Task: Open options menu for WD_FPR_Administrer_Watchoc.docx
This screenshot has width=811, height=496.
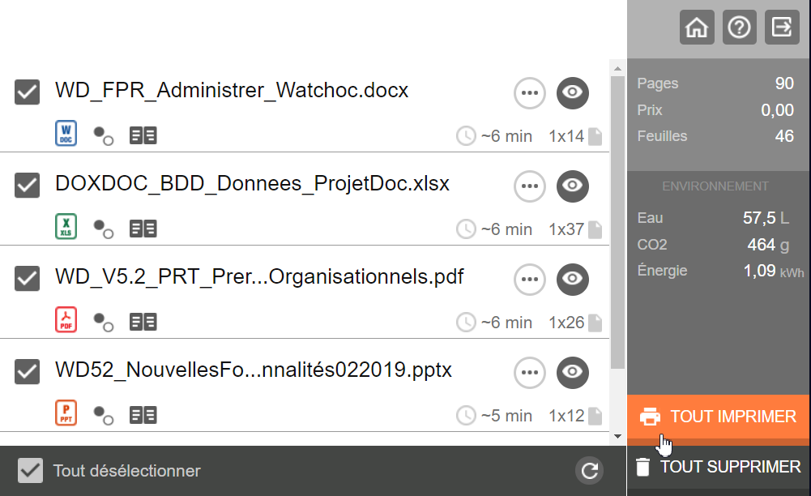Action: click(x=530, y=93)
